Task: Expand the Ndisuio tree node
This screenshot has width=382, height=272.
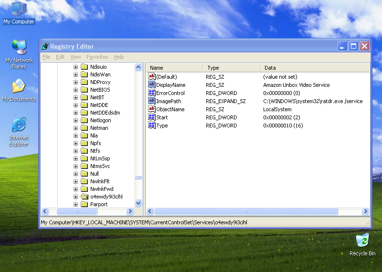Action: tap(75, 67)
